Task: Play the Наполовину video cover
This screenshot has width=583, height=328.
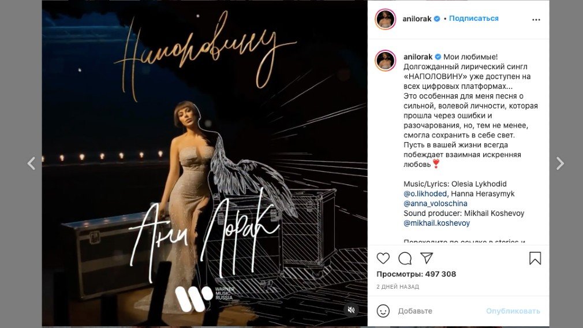Action: [204, 163]
